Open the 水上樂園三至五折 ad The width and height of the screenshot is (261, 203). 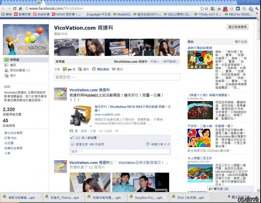pos(200,158)
